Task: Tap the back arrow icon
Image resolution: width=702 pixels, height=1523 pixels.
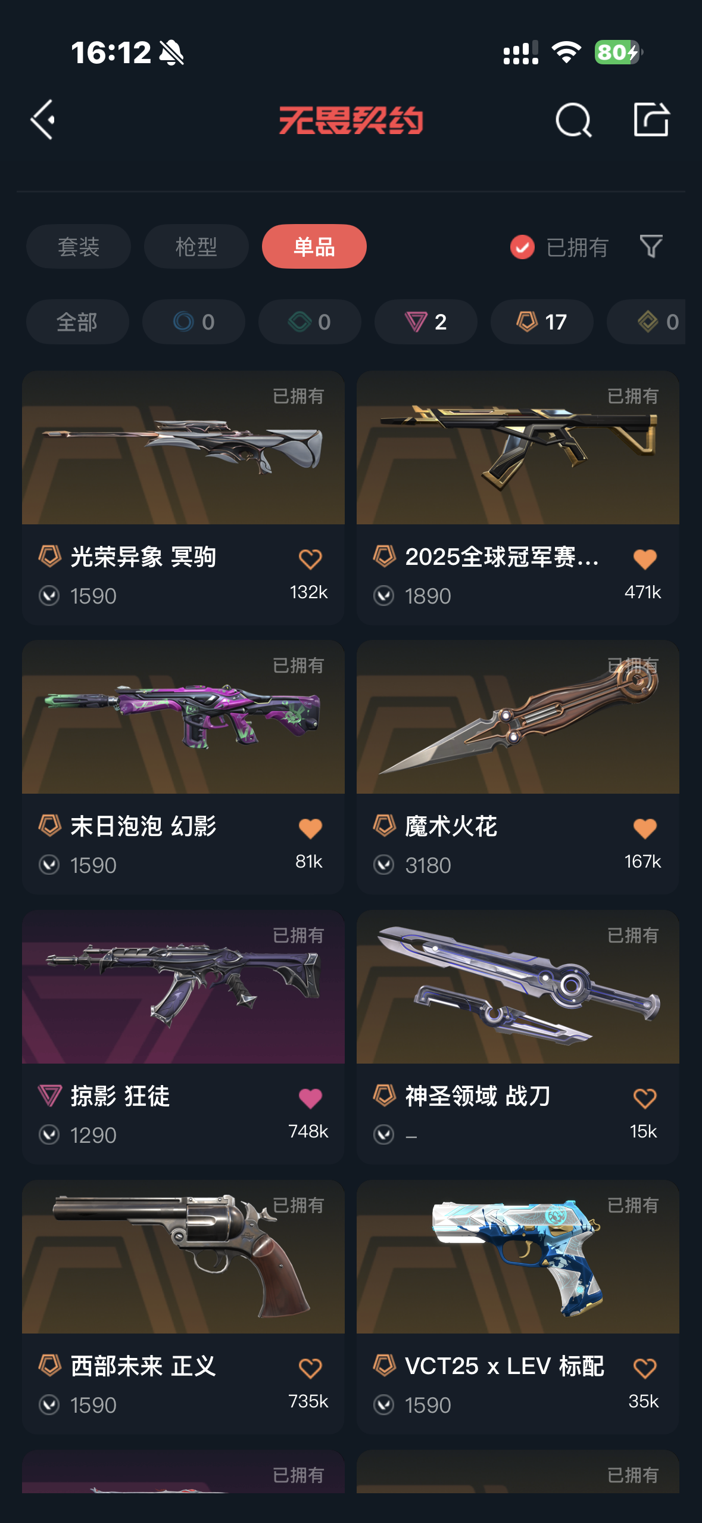Action: (x=43, y=120)
